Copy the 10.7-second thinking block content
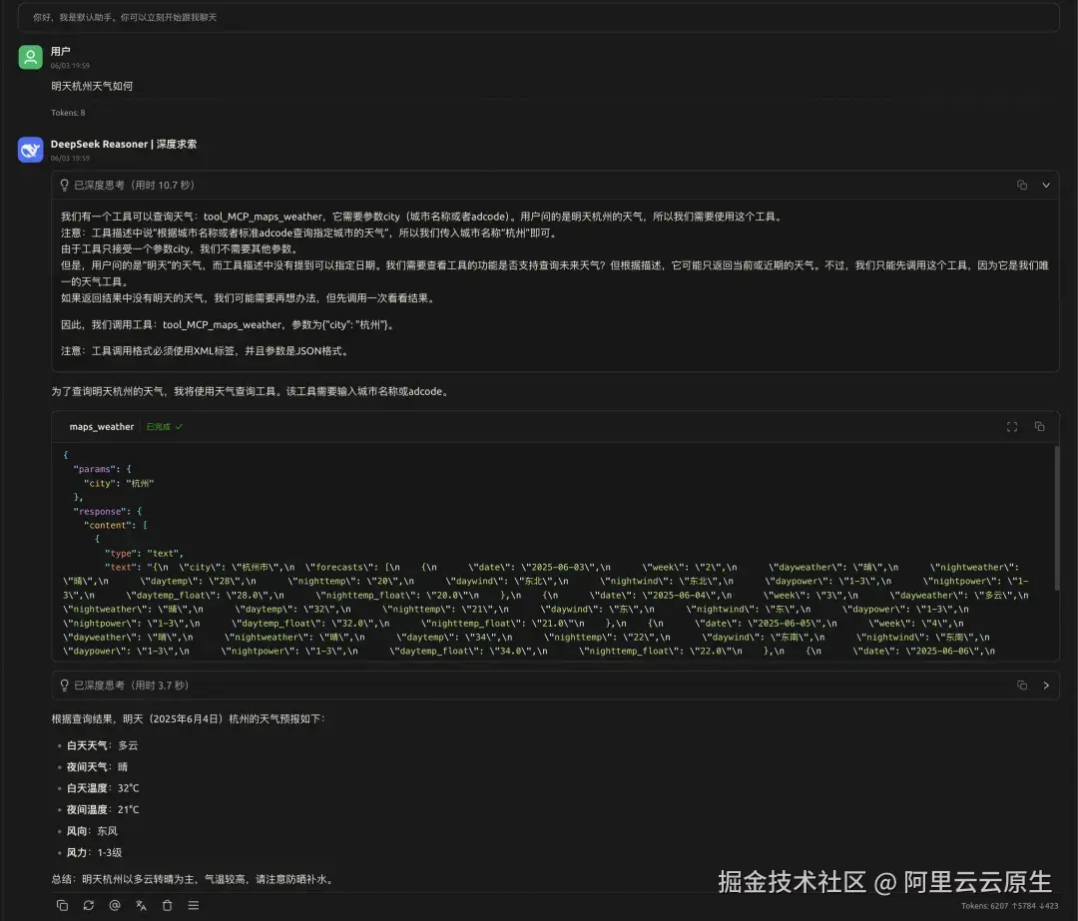The width and height of the screenshot is (1078, 921). (x=1022, y=185)
